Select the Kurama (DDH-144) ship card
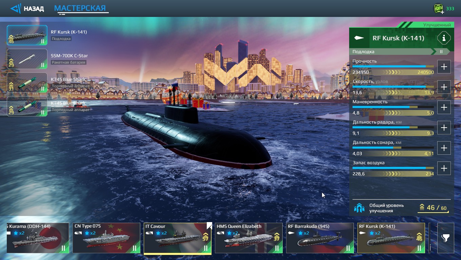Image resolution: width=461 pixels, height=260 pixels. pos(38,238)
